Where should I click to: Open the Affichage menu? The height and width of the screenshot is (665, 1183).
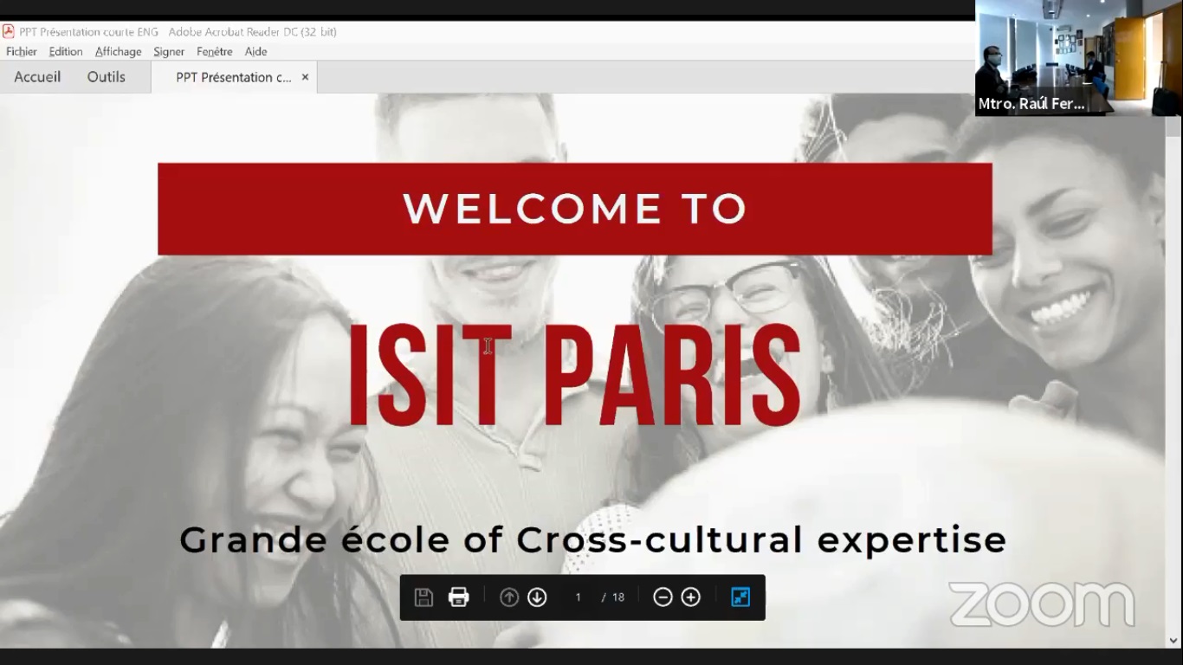(x=119, y=52)
